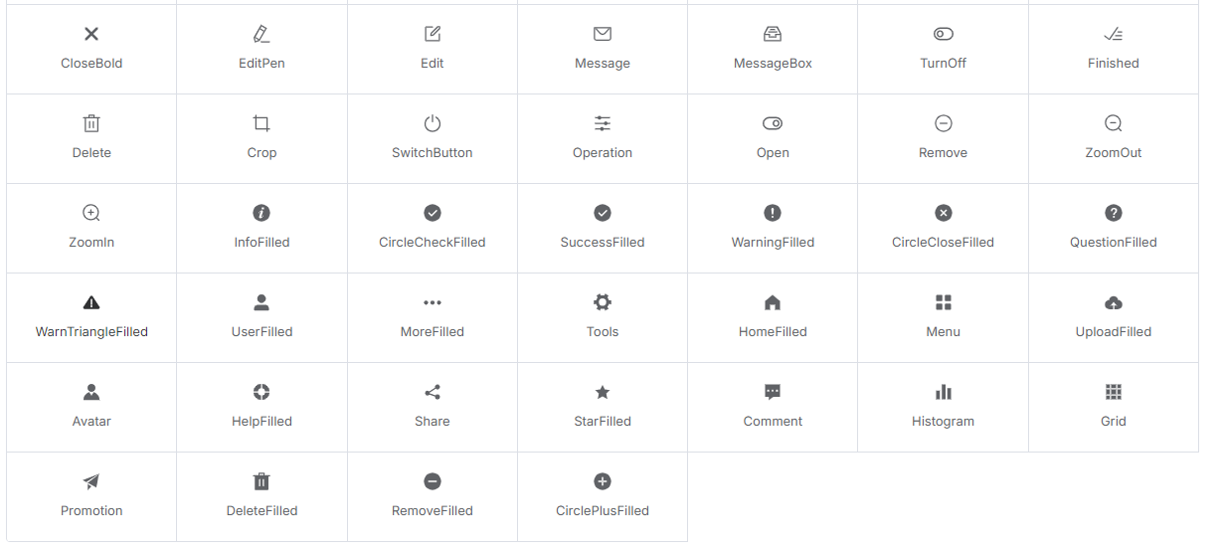Viewport: 1219px width, 550px height.
Task: Choose the Crop icon
Action: pyautogui.click(x=261, y=123)
